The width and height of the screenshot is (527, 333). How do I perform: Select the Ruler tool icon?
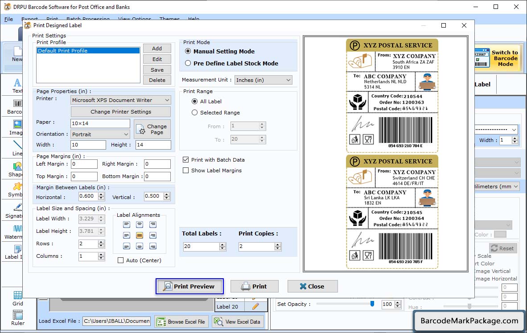(x=17, y=315)
